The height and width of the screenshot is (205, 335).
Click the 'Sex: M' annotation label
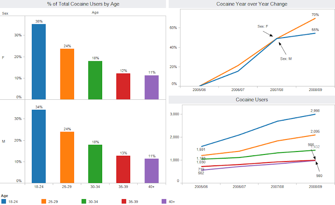(286, 58)
